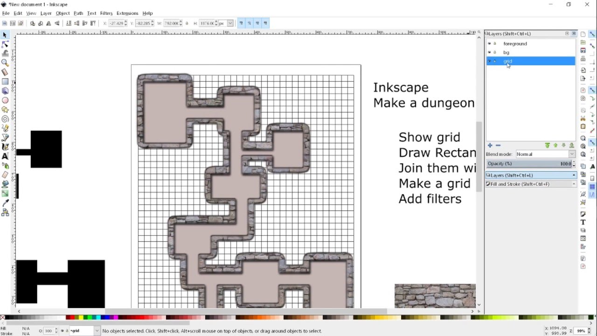Viewport: 597px width, 336px height.
Task: Select the Calligraphy tool
Action: pos(5,147)
